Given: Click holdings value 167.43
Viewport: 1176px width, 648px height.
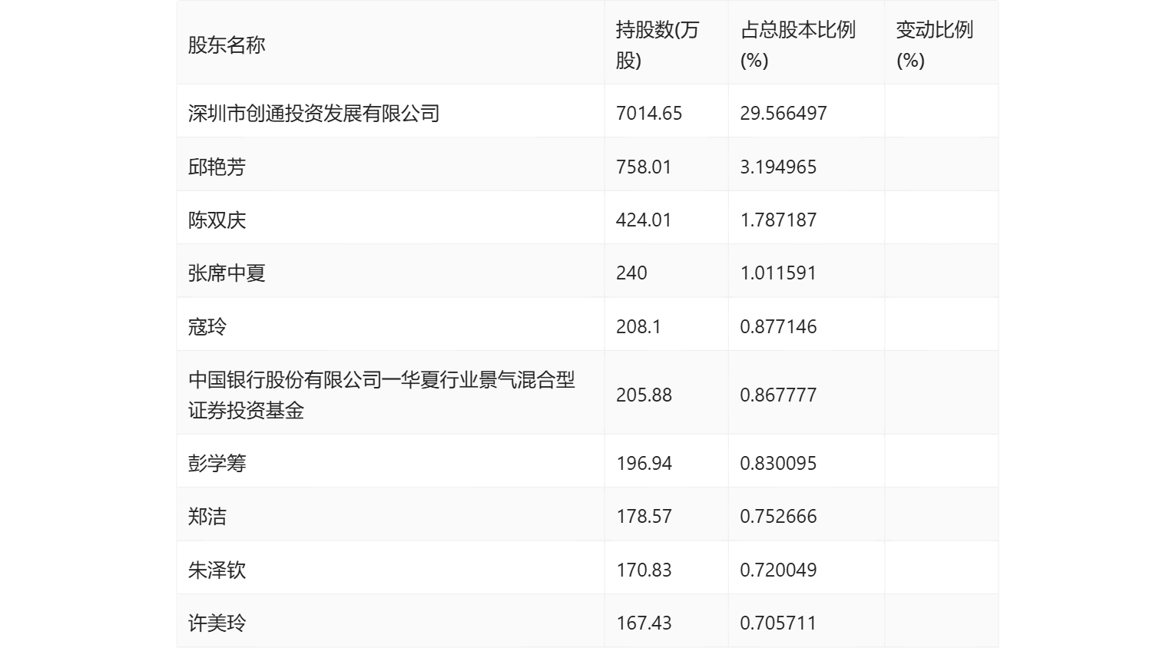Looking at the screenshot, I should point(644,623).
